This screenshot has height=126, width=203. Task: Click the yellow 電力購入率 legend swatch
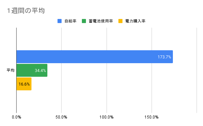tap(120, 21)
